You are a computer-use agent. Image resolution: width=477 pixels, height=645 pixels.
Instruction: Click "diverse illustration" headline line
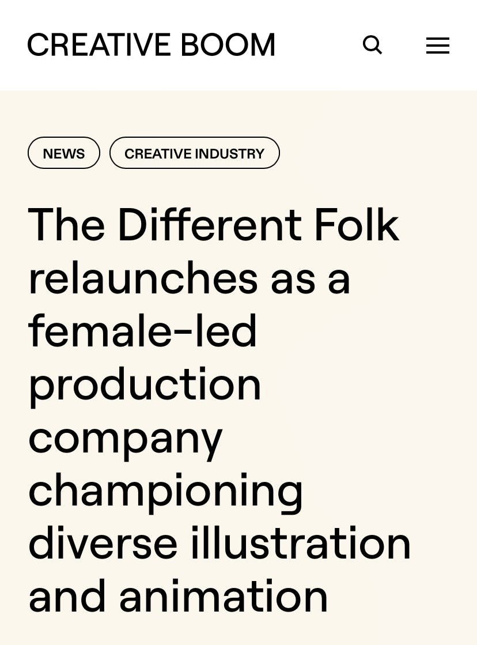click(x=219, y=543)
